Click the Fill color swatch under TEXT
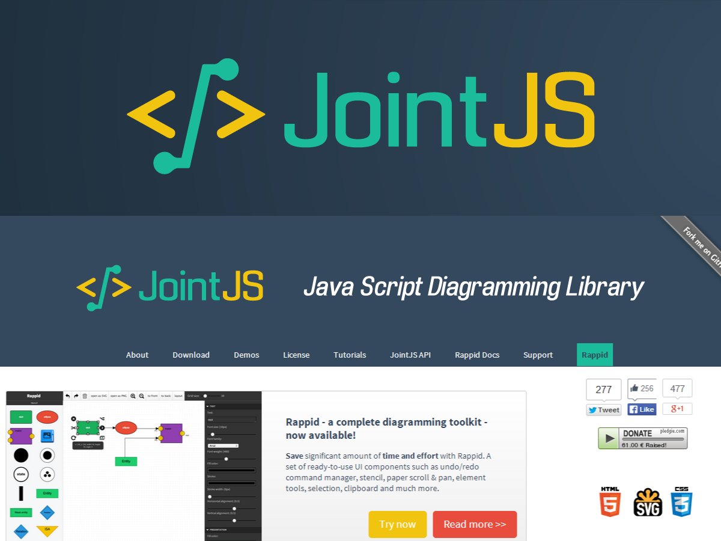The width and height of the screenshot is (721, 541). [231, 470]
